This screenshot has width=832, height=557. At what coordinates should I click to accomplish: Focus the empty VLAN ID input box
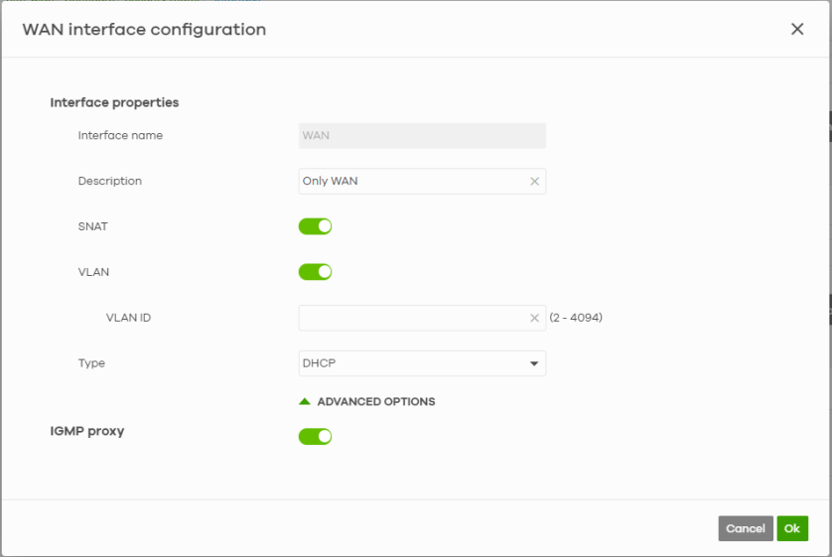click(x=412, y=319)
